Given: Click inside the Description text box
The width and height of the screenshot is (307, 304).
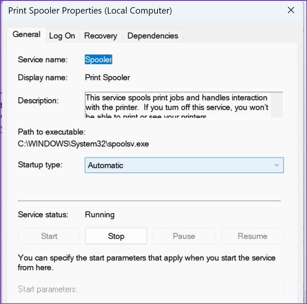Looking at the screenshot, I should click(x=178, y=105).
